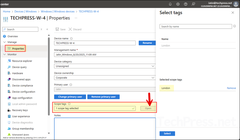
Task: Click the sidebar Search field
Action: 20,29
